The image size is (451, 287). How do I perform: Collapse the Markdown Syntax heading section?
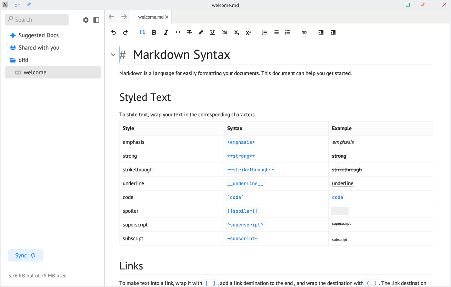coord(113,55)
